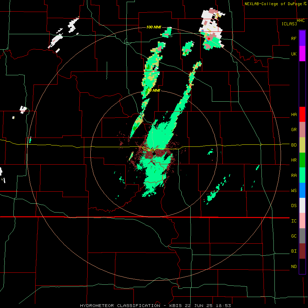Click the HR legend label
Screen dimensions: 308x308
click(x=294, y=160)
